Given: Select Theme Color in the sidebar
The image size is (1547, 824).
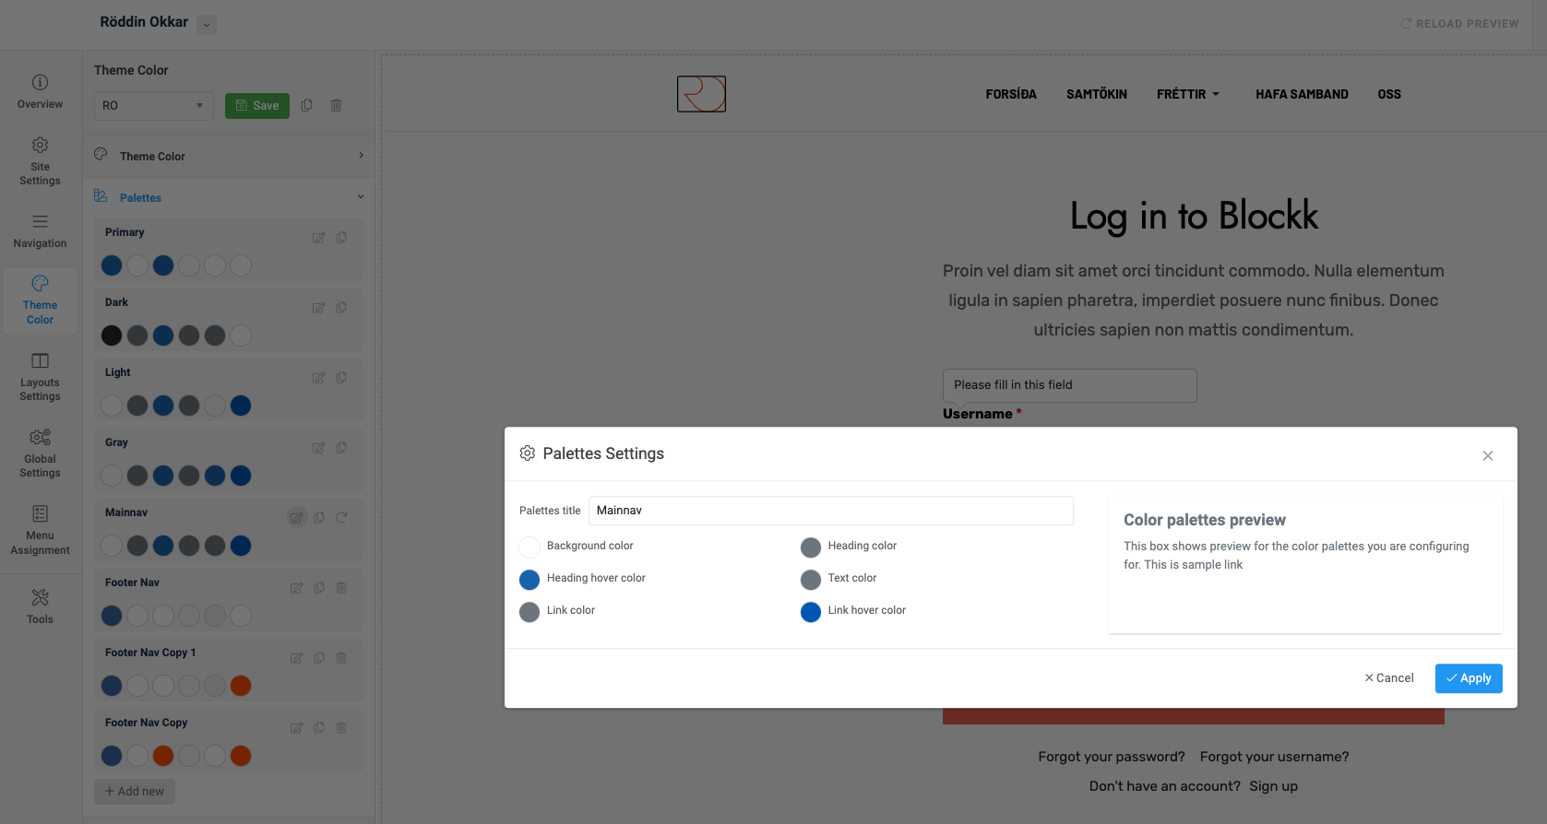Looking at the screenshot, I should tap(40, 301).
